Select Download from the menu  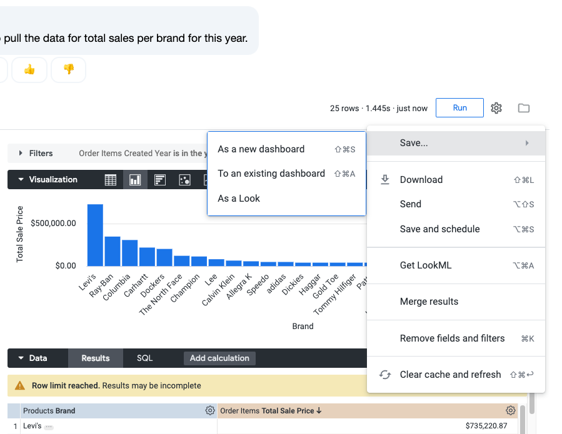[456, 180]
